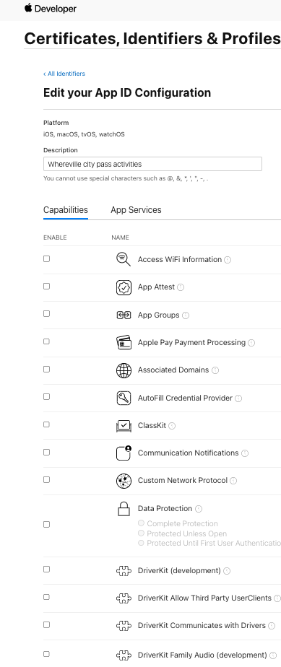
Task: Go back to All Identifiers
Action: point(64,74)
